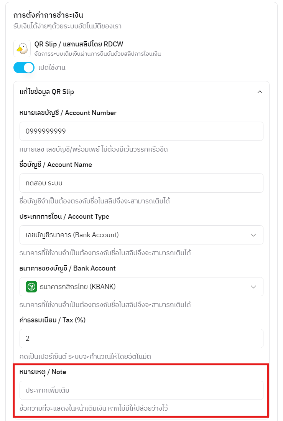Click the การตั้งค่าการชำระเงิน page heading
The width and height of the screenshot is (283, 421).
point(48,15)
